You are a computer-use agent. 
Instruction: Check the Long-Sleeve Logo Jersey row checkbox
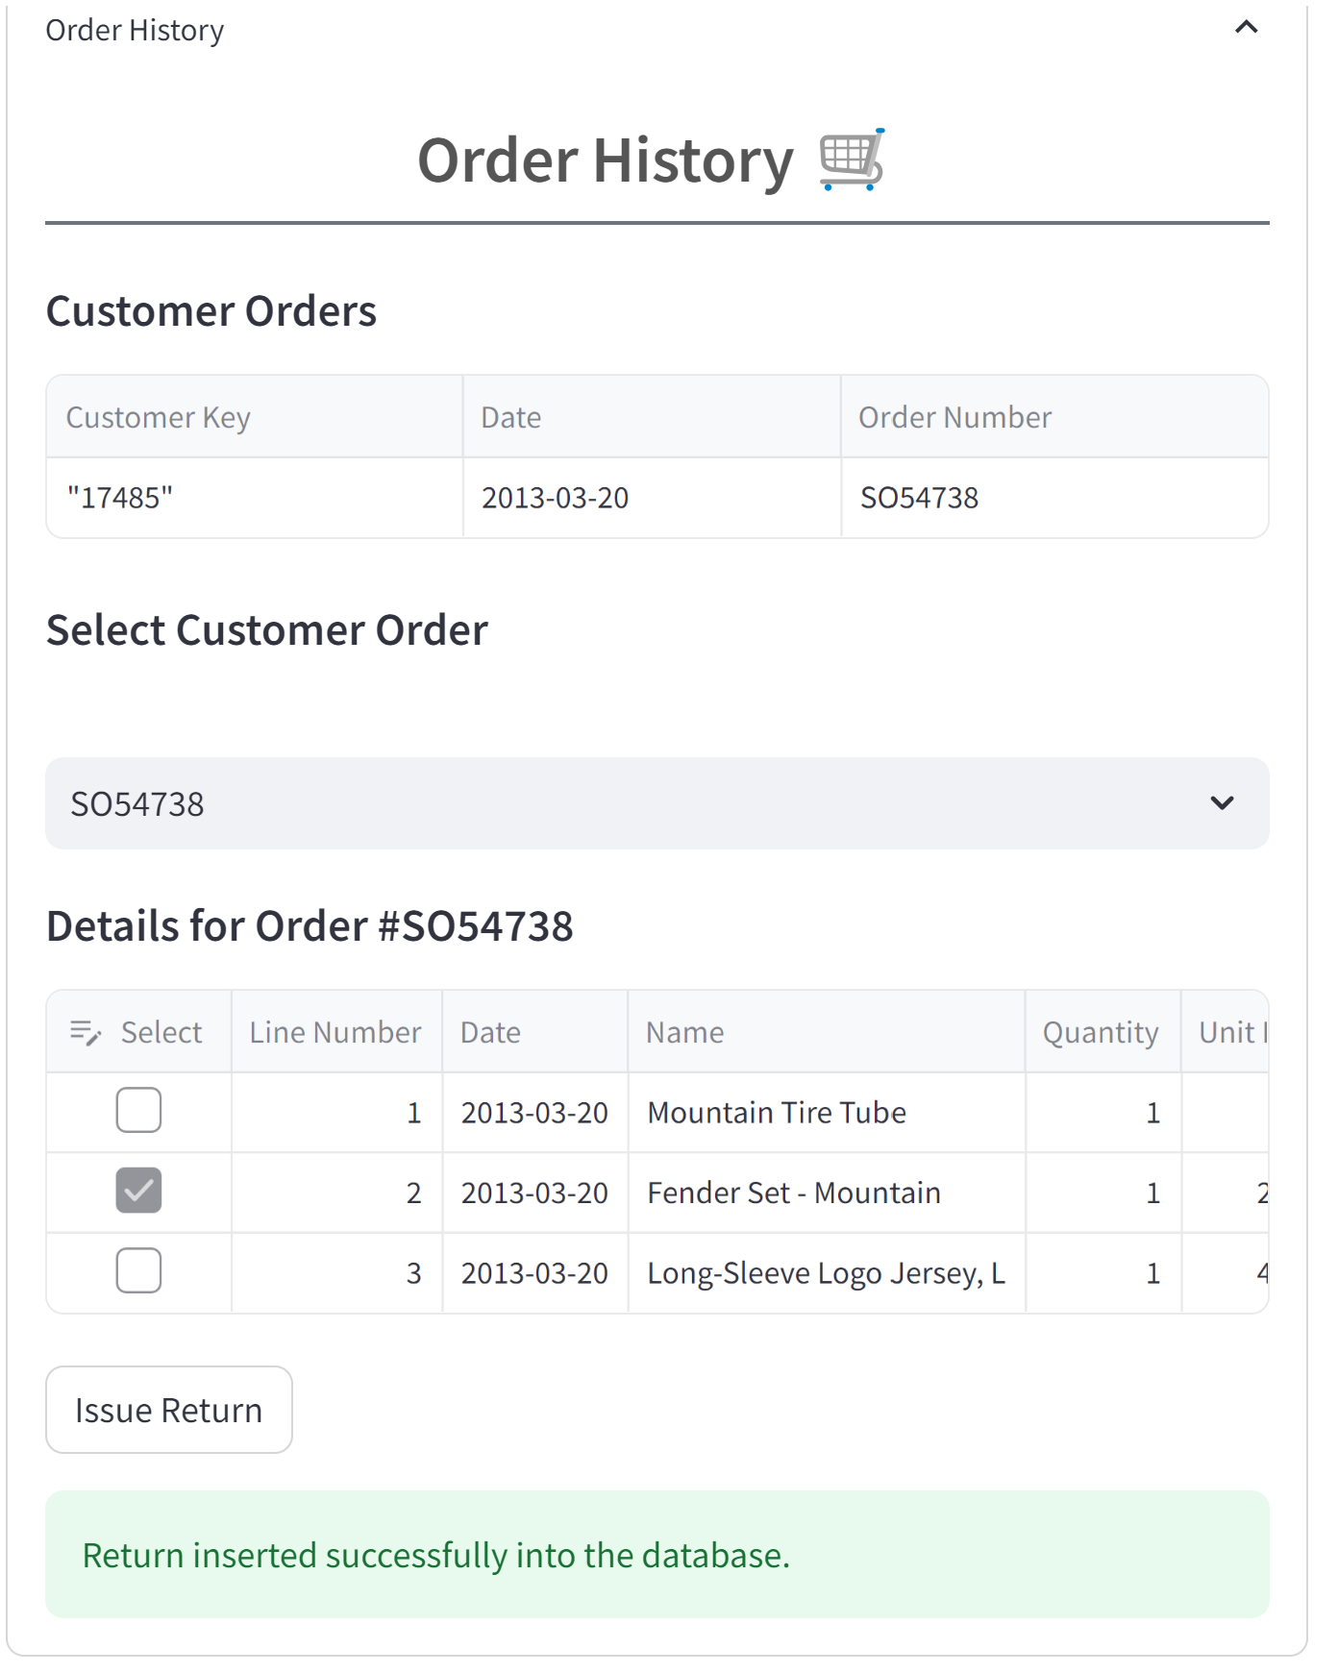(138, 1271)
